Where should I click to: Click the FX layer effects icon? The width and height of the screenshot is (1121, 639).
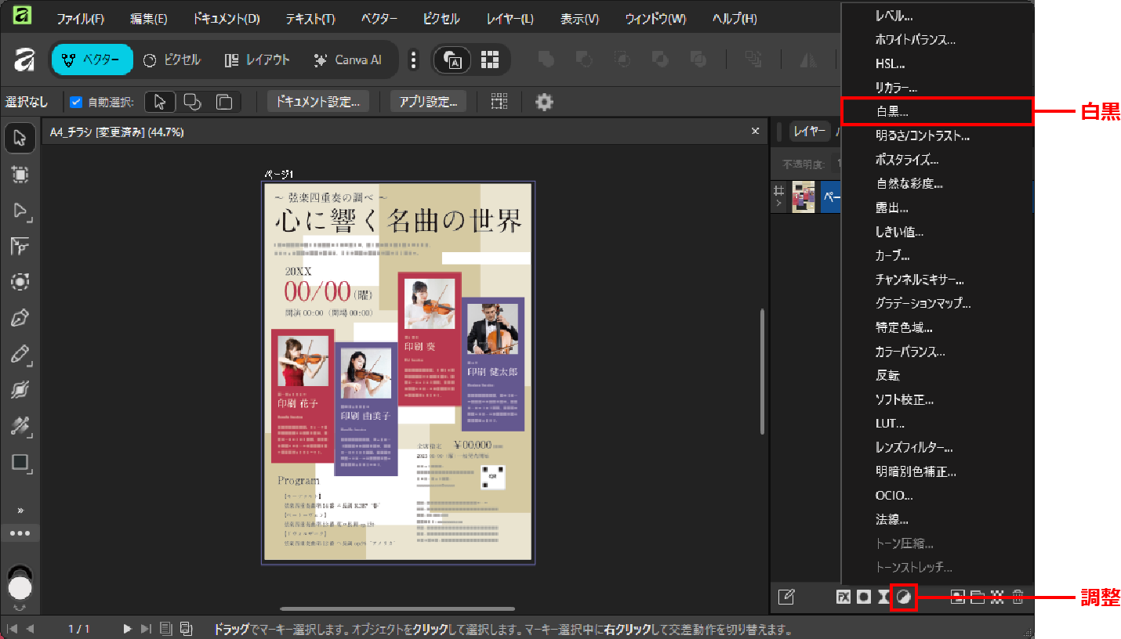pos(843,597)
